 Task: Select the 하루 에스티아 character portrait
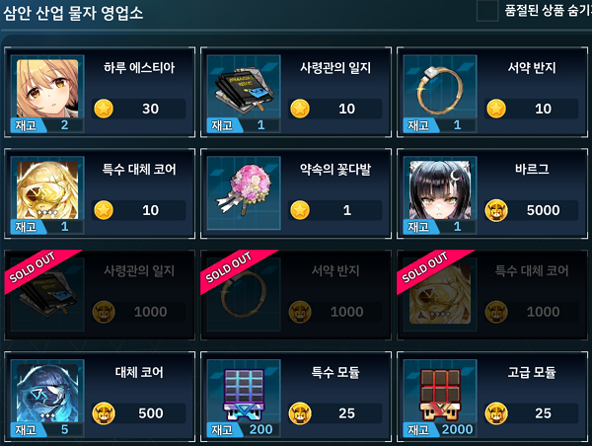pyautogui.click(x=47, y=89)
